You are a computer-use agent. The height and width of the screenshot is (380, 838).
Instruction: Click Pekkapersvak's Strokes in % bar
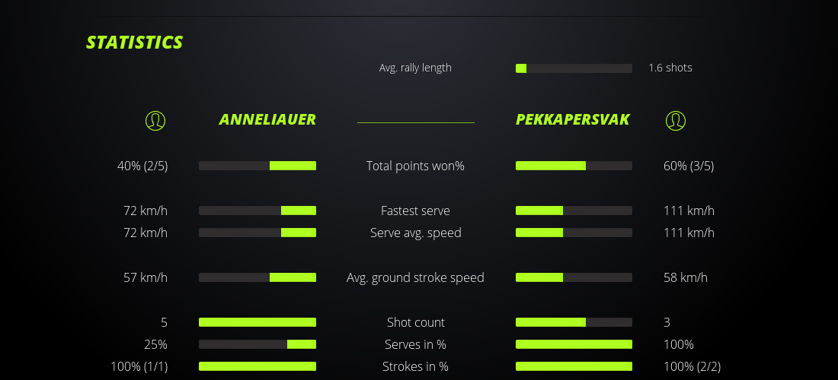tap(574, 366)
